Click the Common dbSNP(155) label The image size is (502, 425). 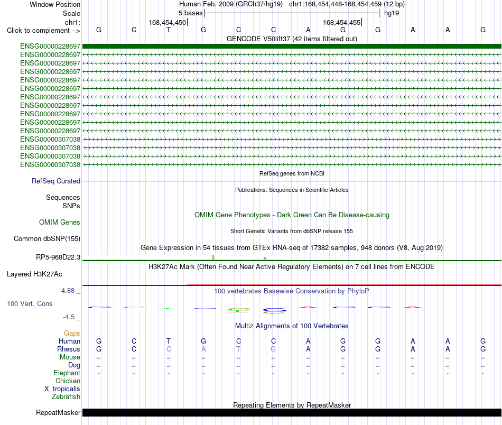click(47, 238)
